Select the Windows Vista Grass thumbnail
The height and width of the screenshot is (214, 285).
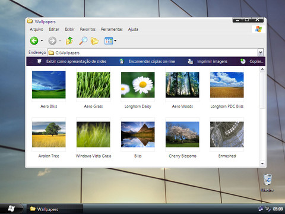93,134
